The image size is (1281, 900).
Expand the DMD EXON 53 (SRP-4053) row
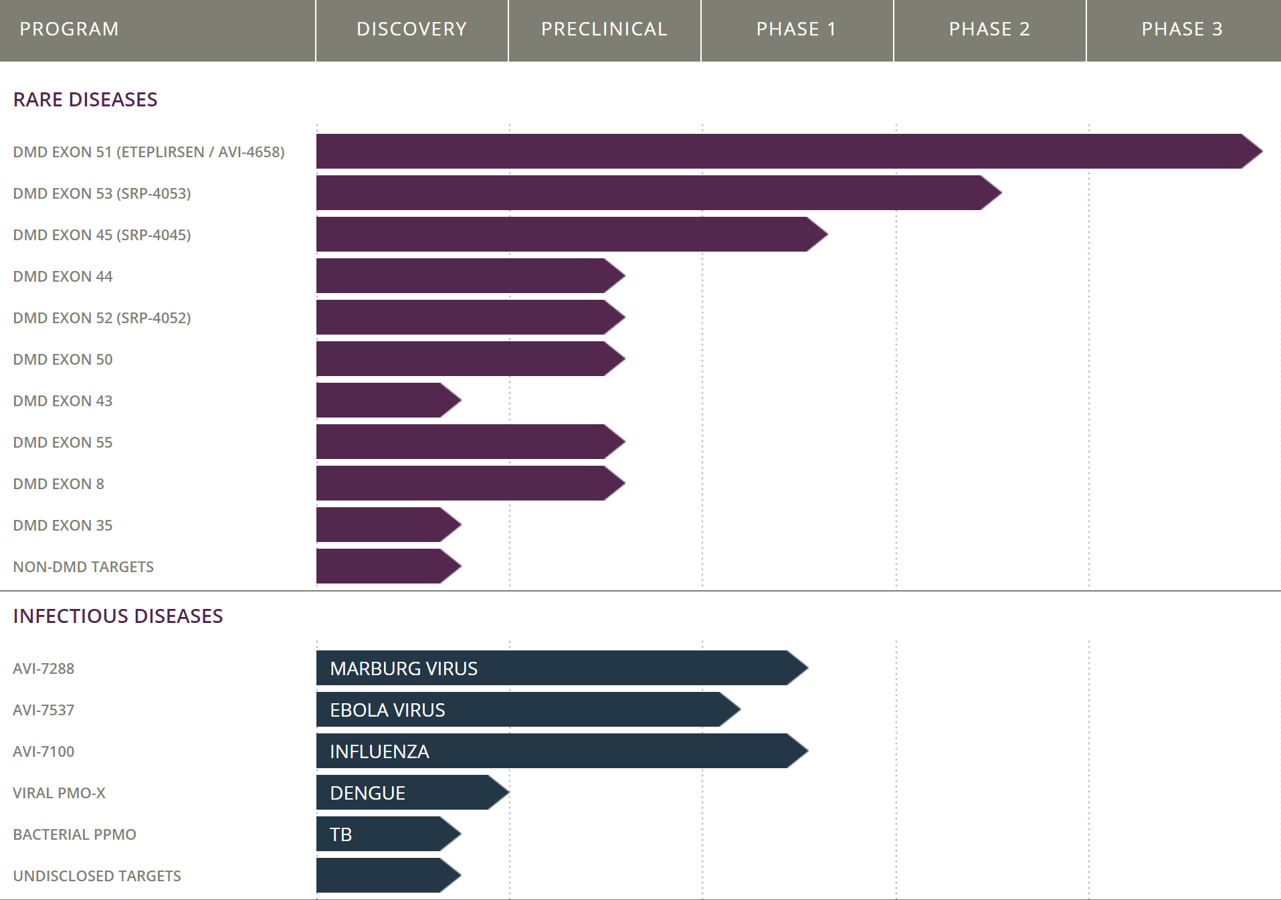[102, 193]
